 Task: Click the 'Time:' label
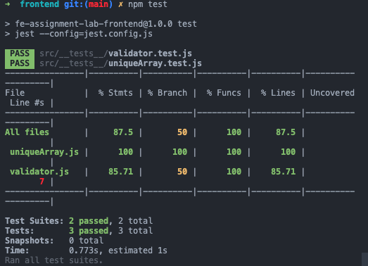[x=17, y=251]
